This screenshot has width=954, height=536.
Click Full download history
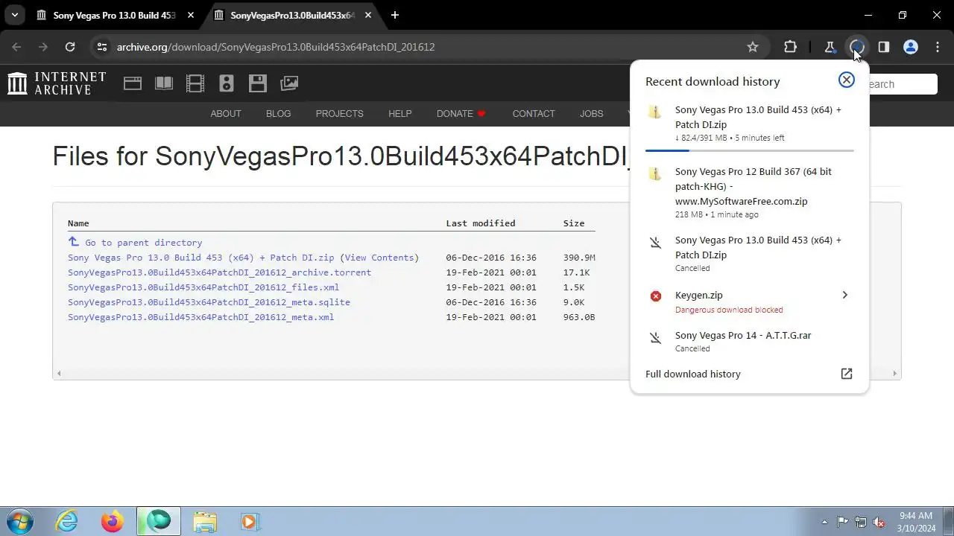pos(693,374)
